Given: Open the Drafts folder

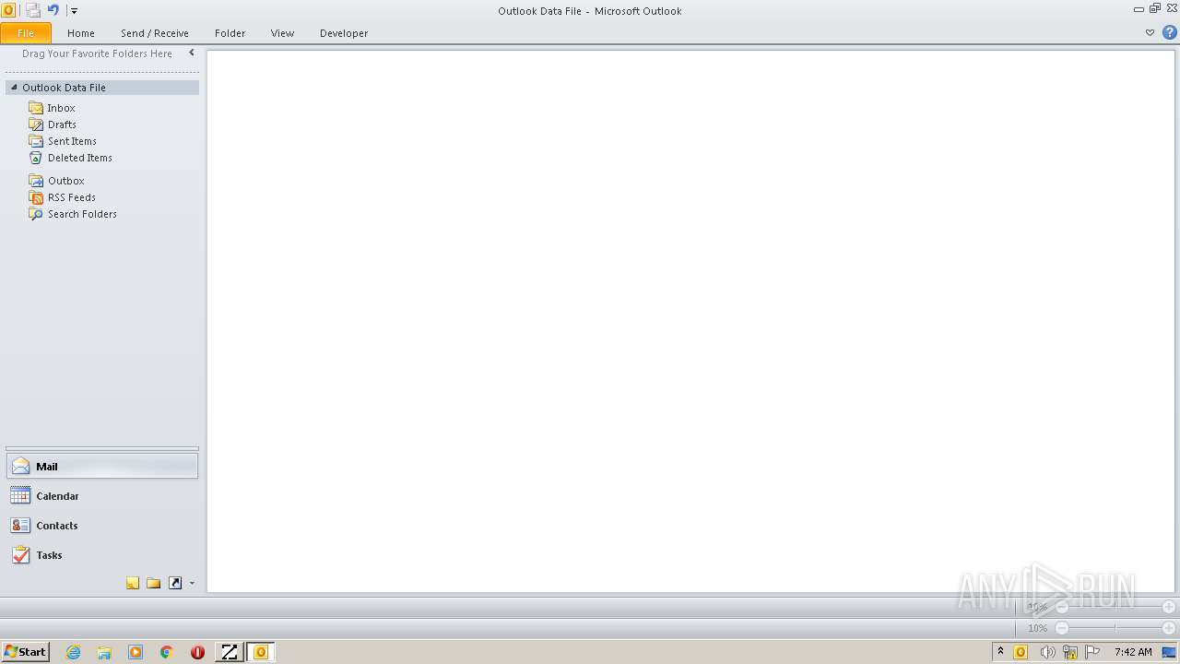Looking at the screenshot, I should (62, 125).
